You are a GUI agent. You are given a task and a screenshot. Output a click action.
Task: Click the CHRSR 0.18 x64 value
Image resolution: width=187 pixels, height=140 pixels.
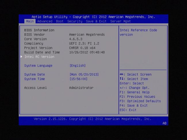coord(82,48)
